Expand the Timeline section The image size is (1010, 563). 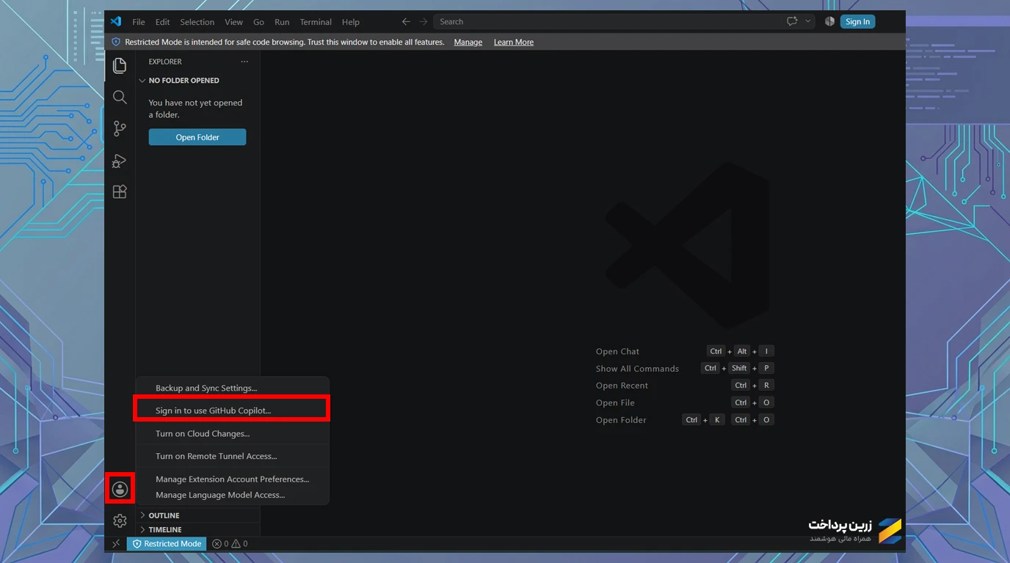[x=197, y=529]
